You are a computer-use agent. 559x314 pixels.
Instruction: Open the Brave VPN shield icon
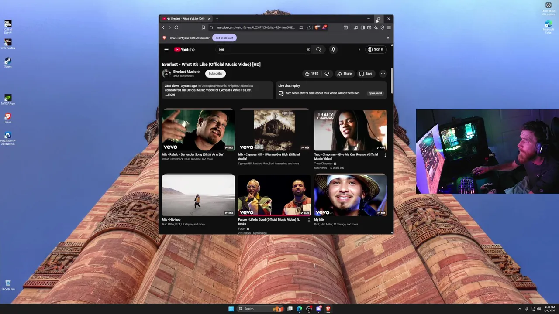(382, 27)
